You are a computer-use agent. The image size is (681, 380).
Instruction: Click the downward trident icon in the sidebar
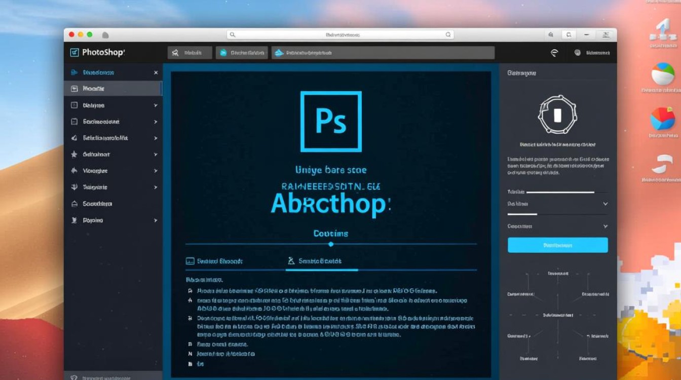pos(74,187)
